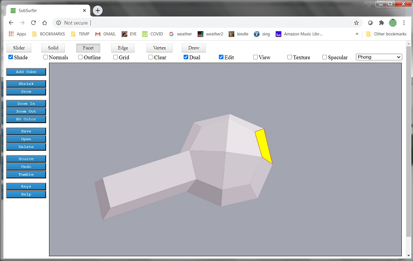Click the Zoom In button
This screenshot has width=413, height=261.
pos(26,104)
